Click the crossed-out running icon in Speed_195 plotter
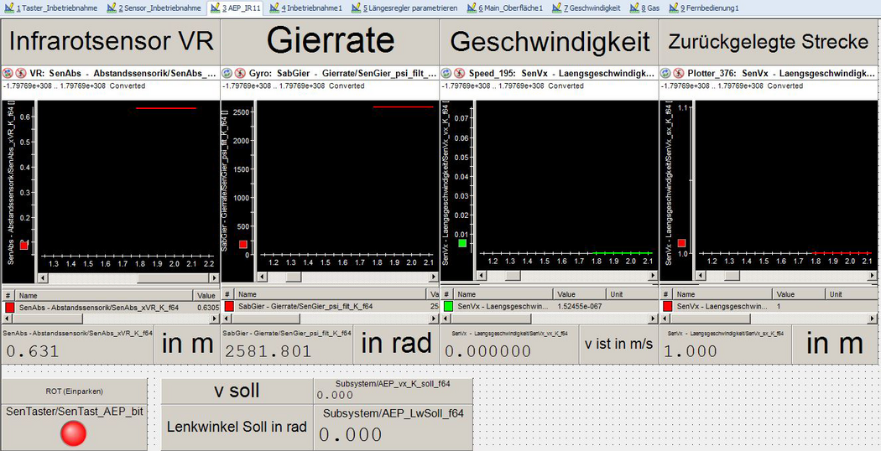881x451 pixels. (x=460, y=74)
